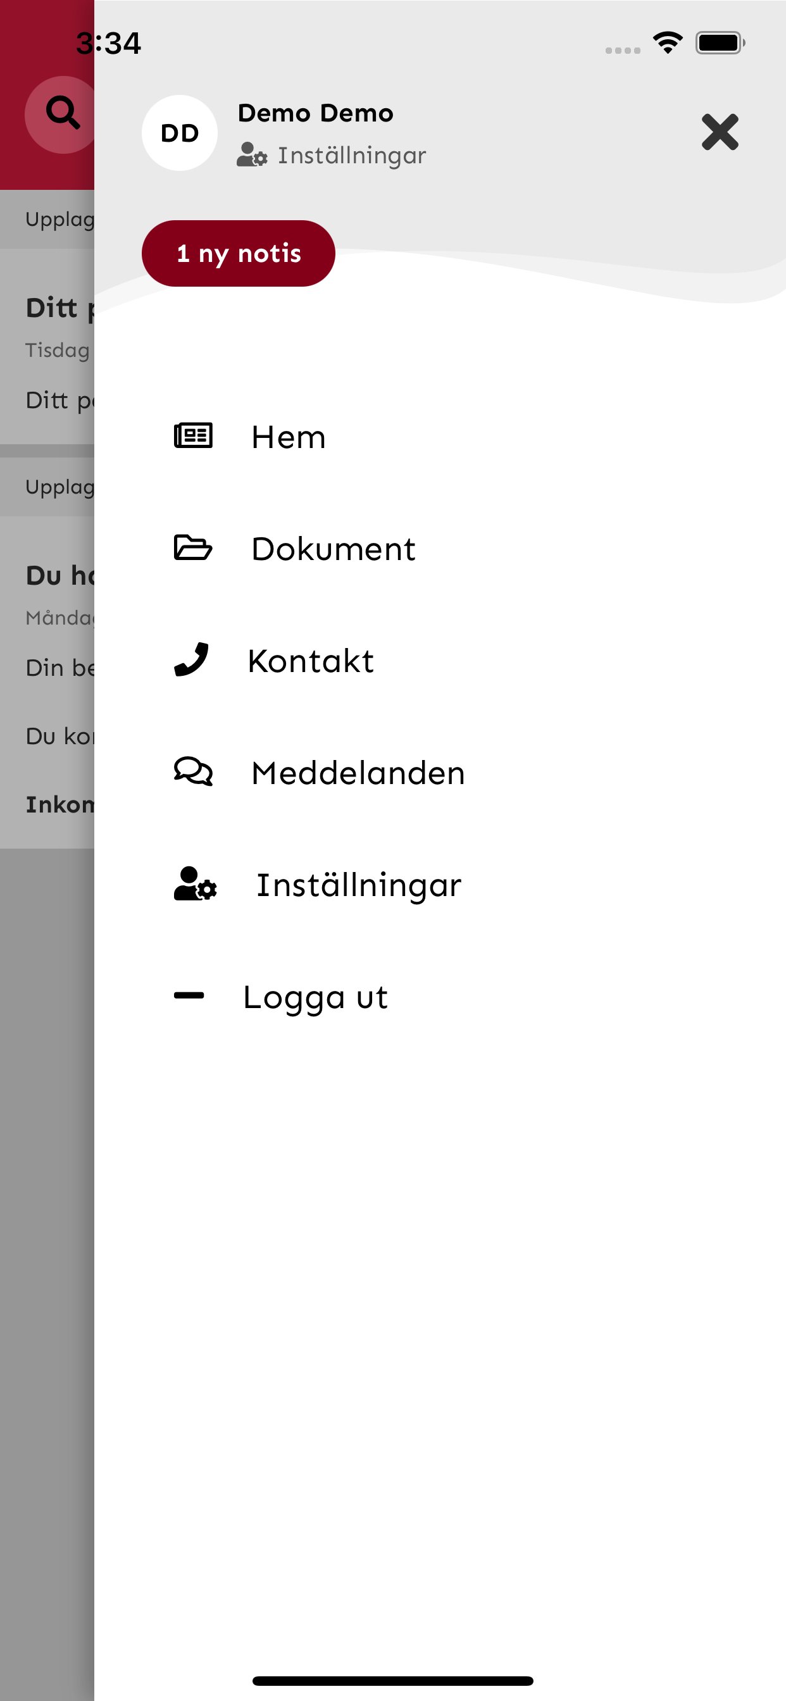The image size is (786, 1701).
Task: Close the side menu with X
Action: [720, 132]
